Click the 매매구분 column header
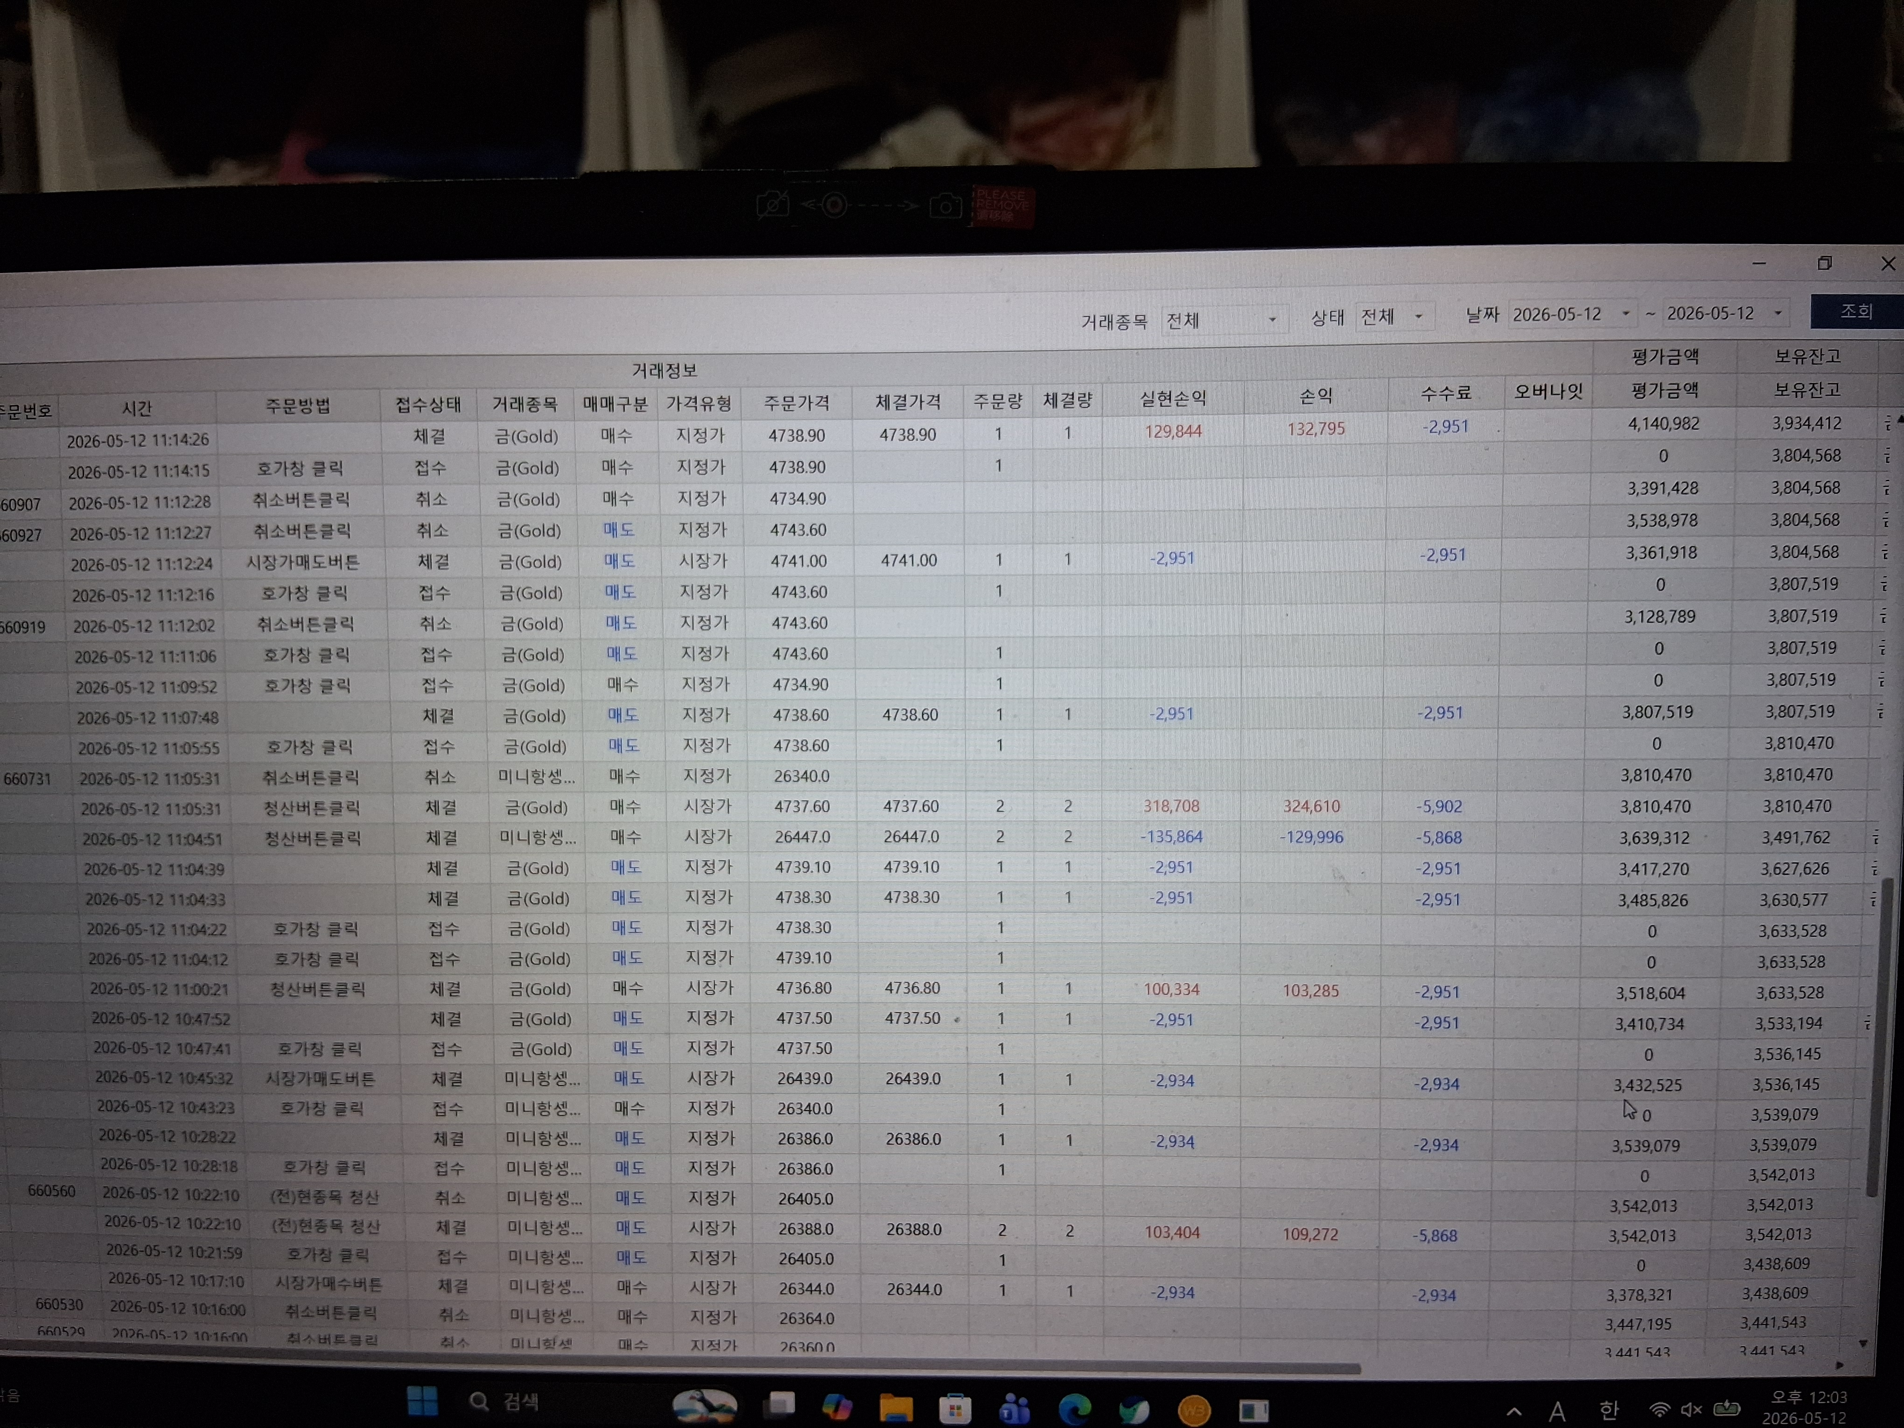Screen dimensions: 1904x1428 pyautogui.click(x=615, y=403)
